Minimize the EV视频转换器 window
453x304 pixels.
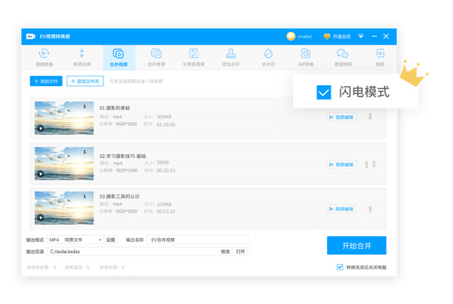[x=374, y=36]
